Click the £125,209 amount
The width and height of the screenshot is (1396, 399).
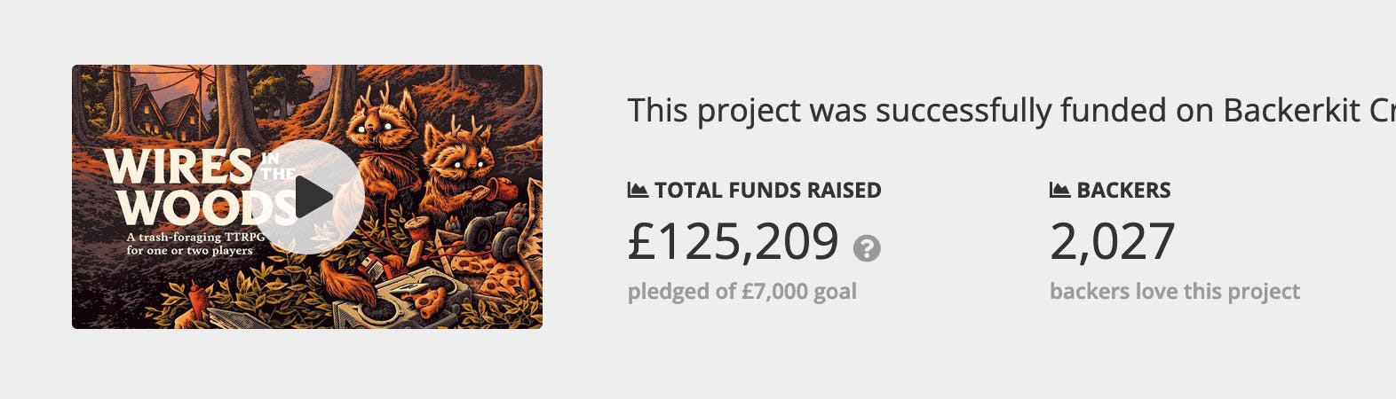click(733, 241)
